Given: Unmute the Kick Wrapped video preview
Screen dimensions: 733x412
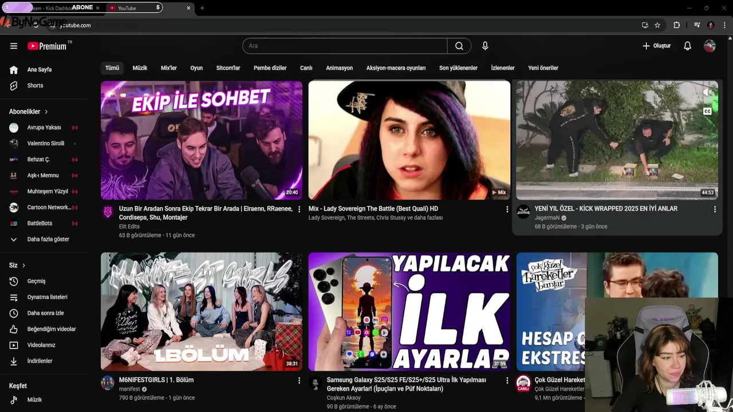Looking at the screenshot, I should [x=707, y=92].
